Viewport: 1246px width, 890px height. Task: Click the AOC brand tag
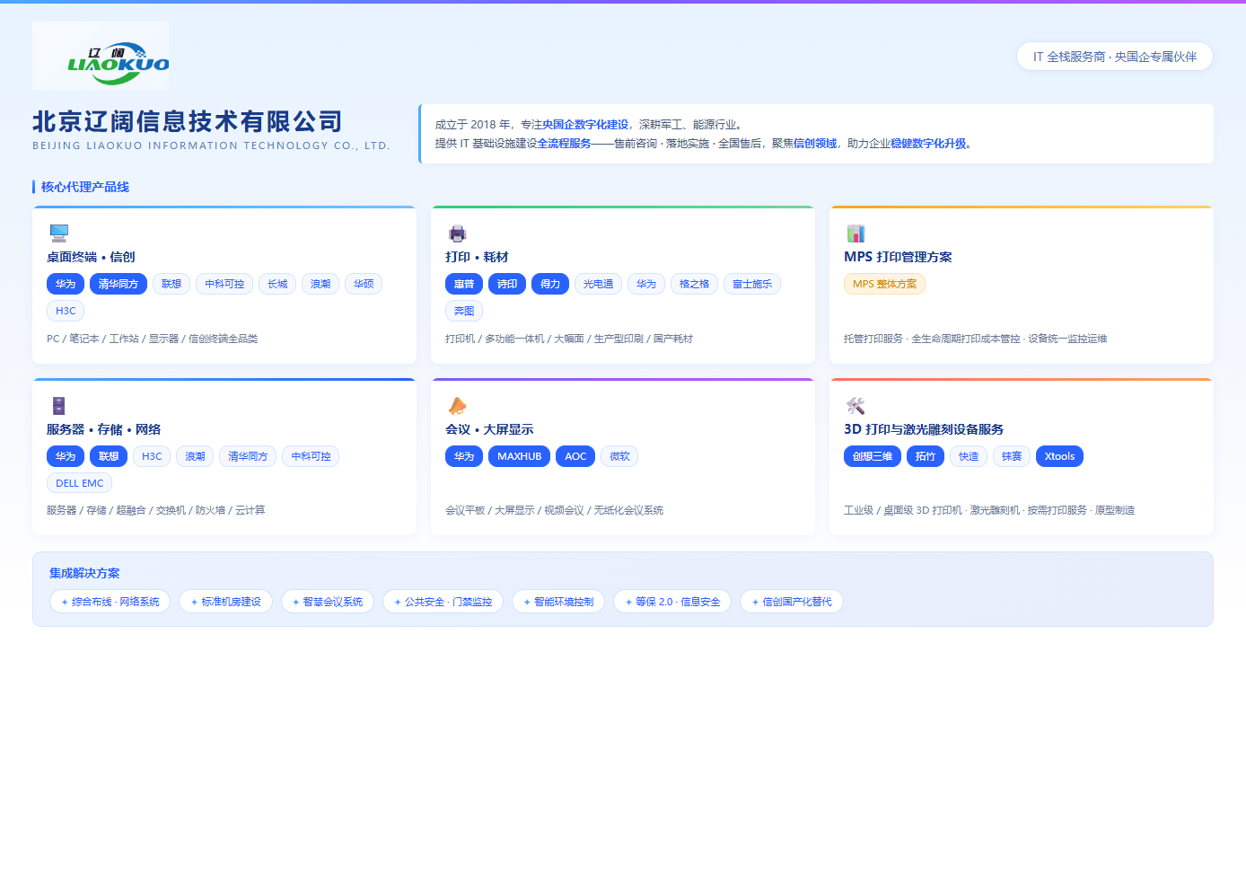[x=575, y=456]
